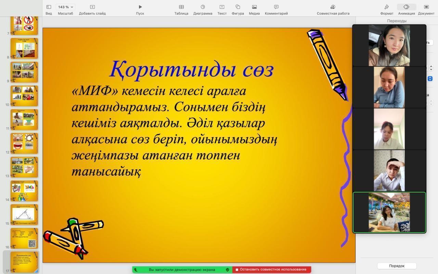This screenshot has width=438, height=274.
Task: Add a comment with Комментарий icon
Action: (x=276, y=7)
